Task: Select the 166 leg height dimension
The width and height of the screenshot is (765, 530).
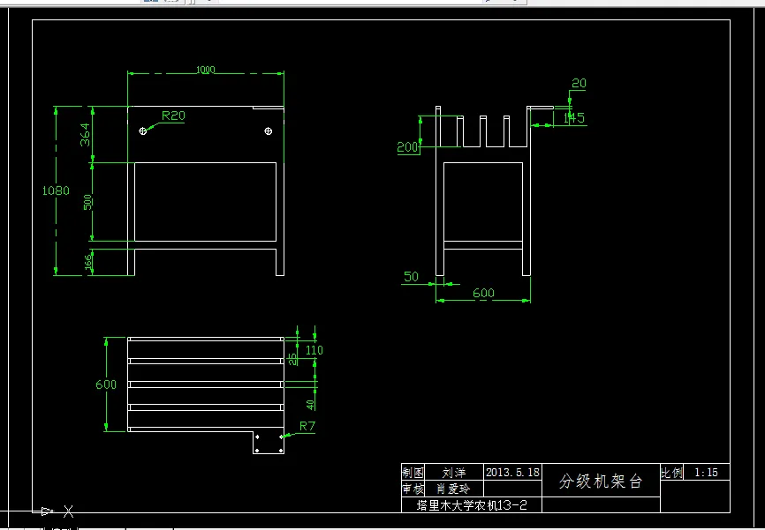Action: [x=88, y=262]
